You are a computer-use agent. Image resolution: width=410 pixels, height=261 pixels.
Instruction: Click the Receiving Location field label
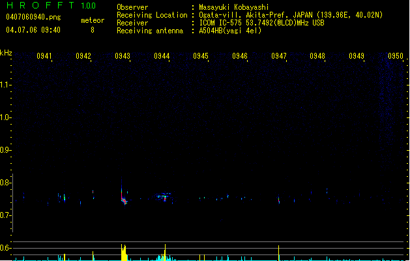(x=152, y=15)
